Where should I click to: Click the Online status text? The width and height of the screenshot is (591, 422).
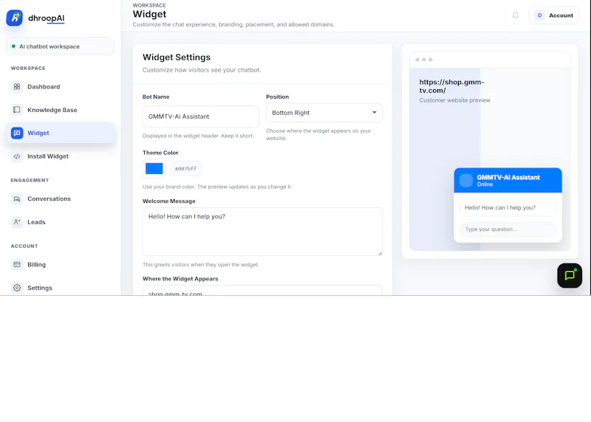tap(485, 184)
